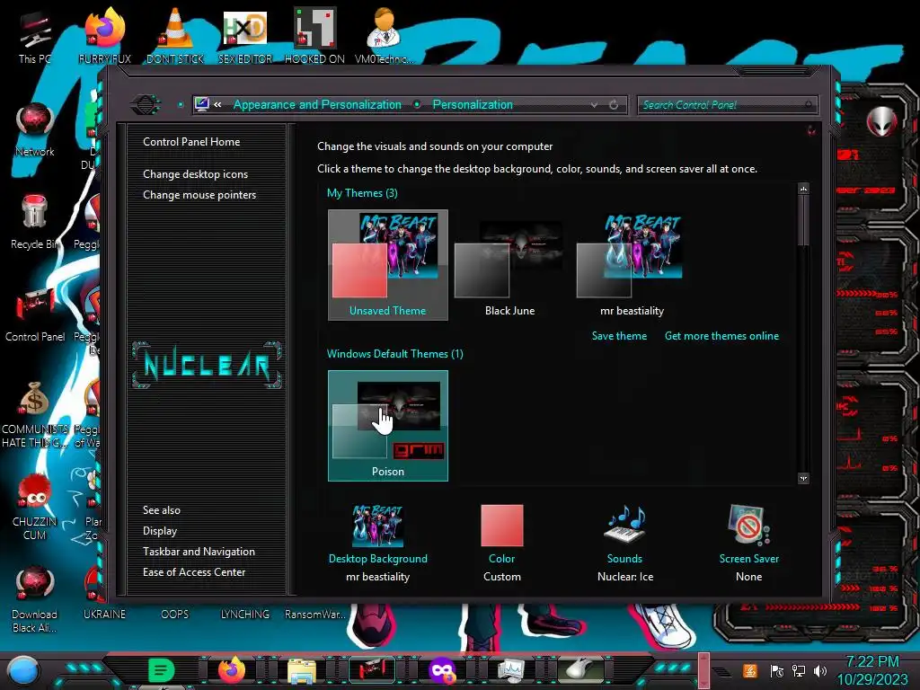Screen dimensions: 920x690
Task: Open Firefox from the taskbar
Action: 232,670
